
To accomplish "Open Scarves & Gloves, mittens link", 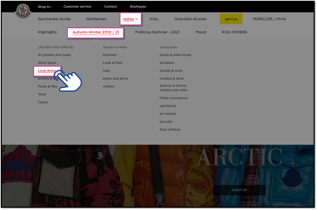I will coord(174,88).
